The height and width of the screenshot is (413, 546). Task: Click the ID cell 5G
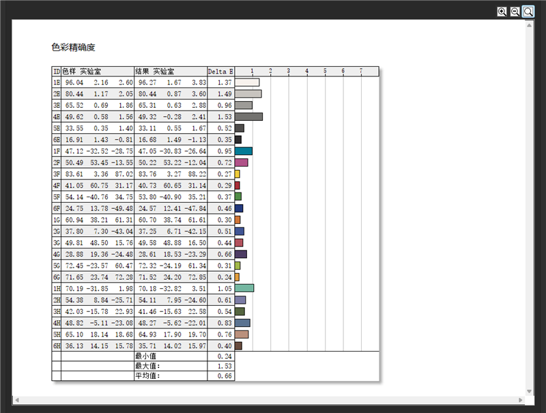point(57,266)
